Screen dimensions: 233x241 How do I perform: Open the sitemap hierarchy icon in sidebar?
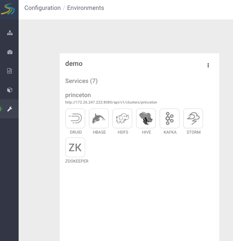coord(10,33)
